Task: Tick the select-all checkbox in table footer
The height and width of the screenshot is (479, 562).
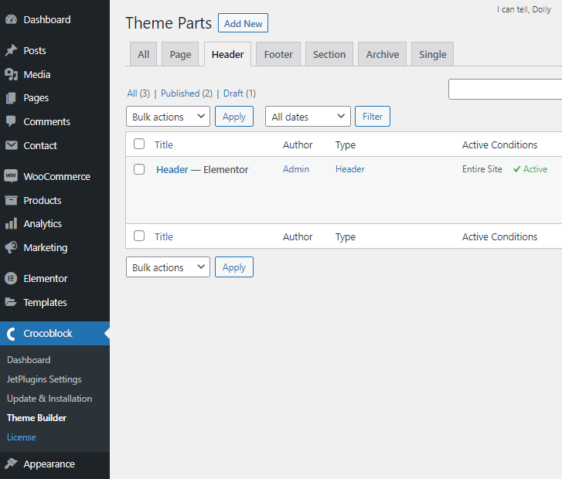Action: click(139, 236)
